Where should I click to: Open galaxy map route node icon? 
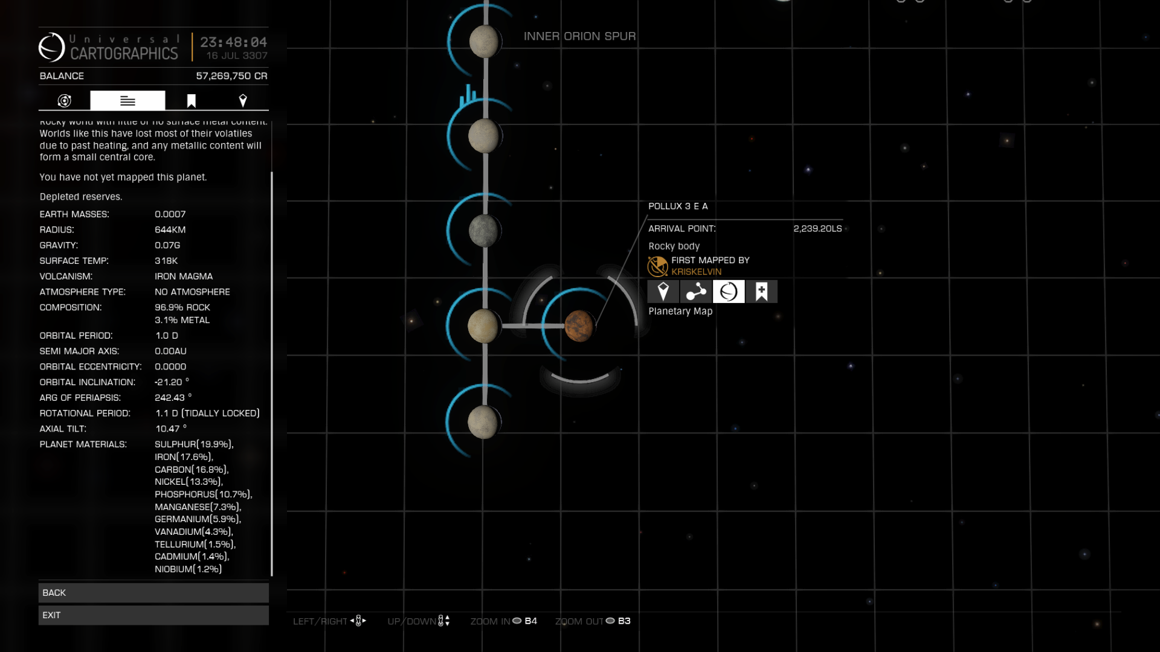[x=696, y=292]
